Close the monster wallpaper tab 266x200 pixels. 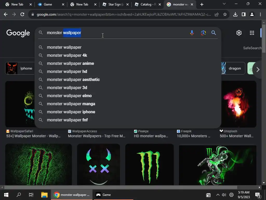coord(192,5)
